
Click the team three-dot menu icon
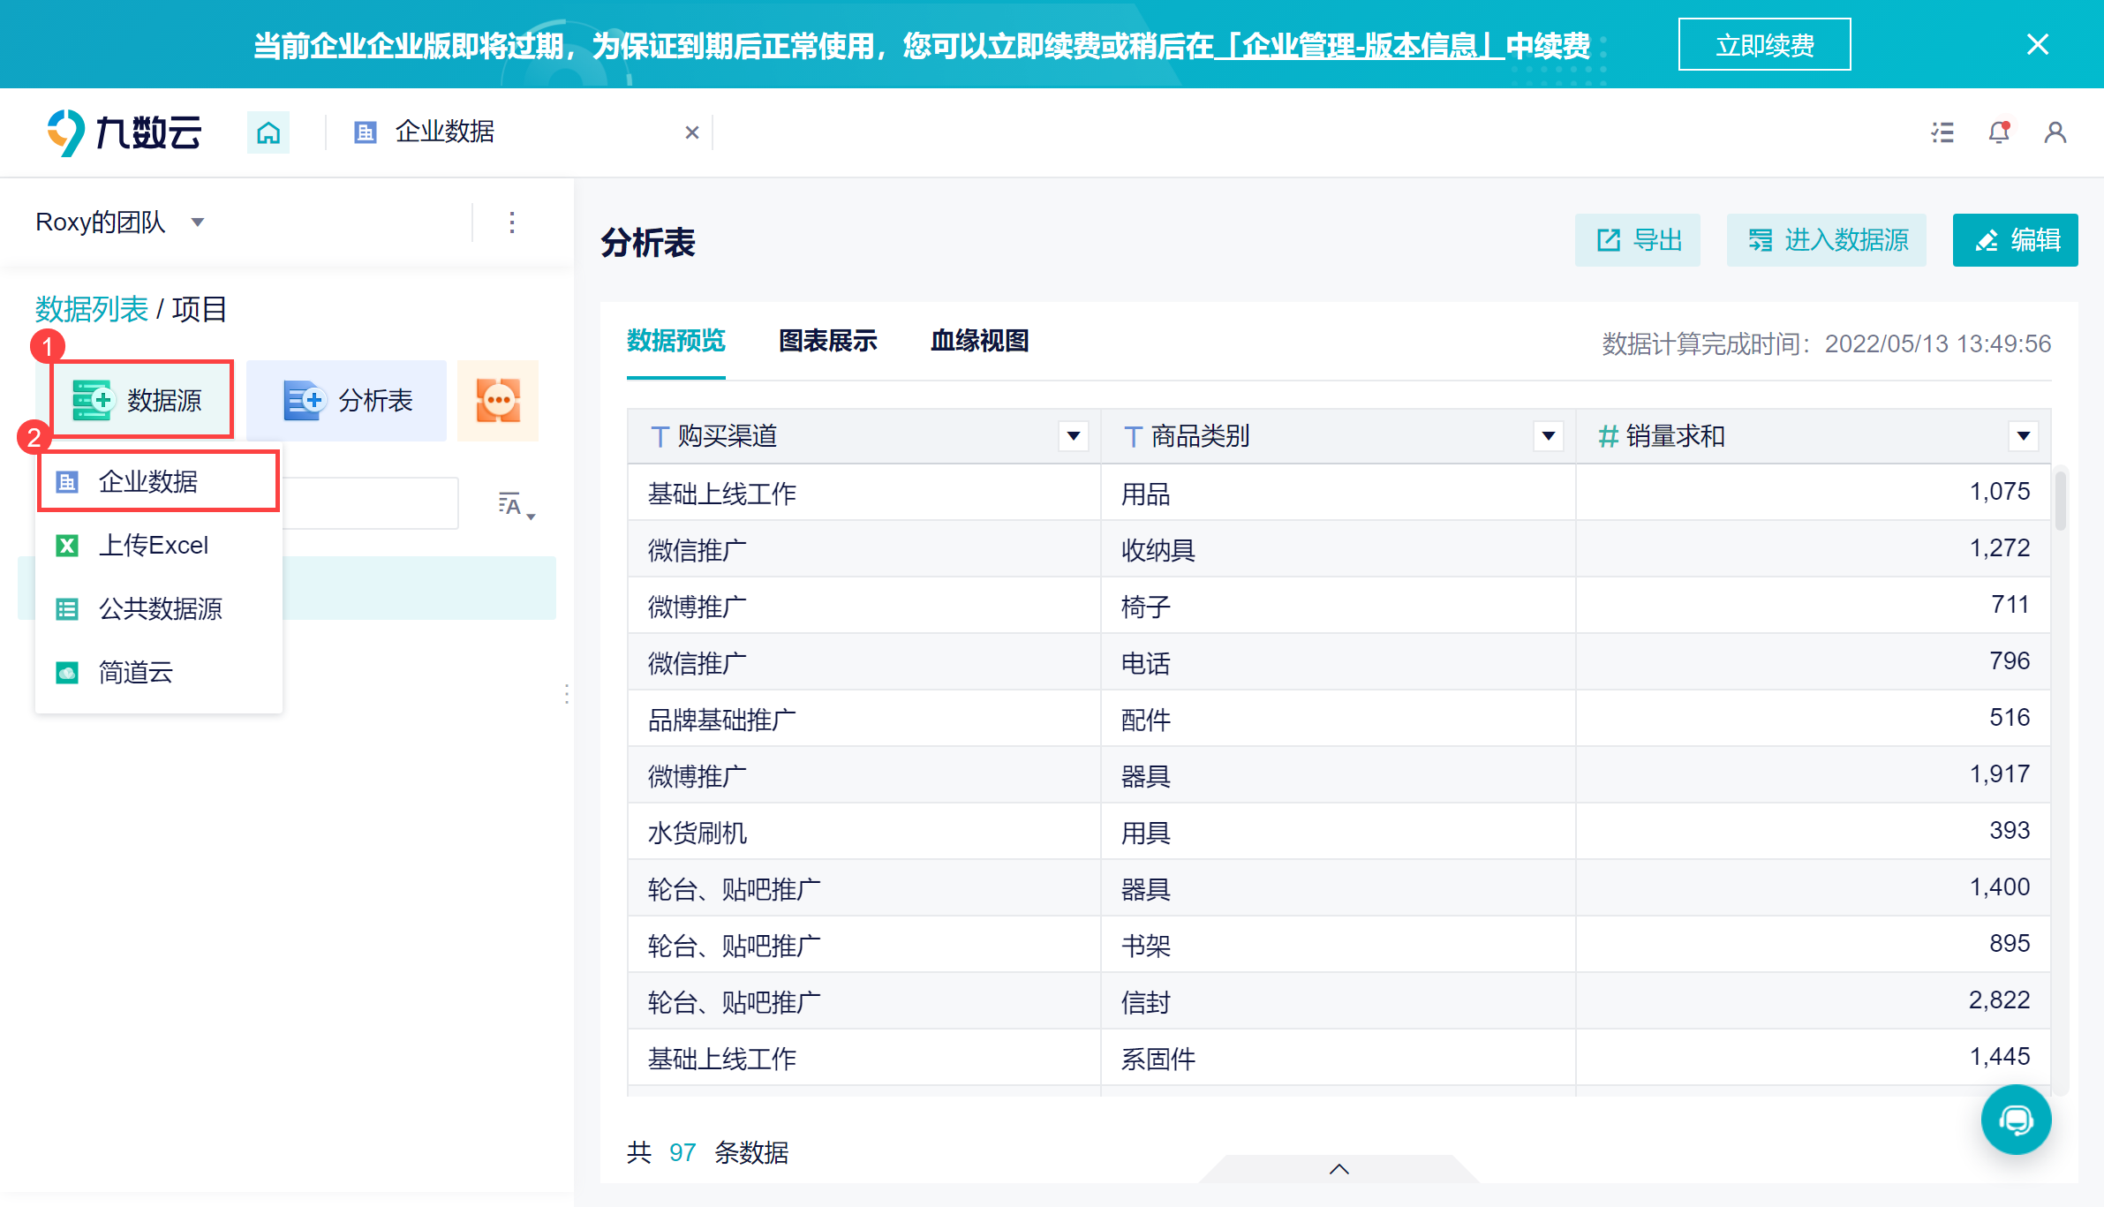tap(512, 223)
